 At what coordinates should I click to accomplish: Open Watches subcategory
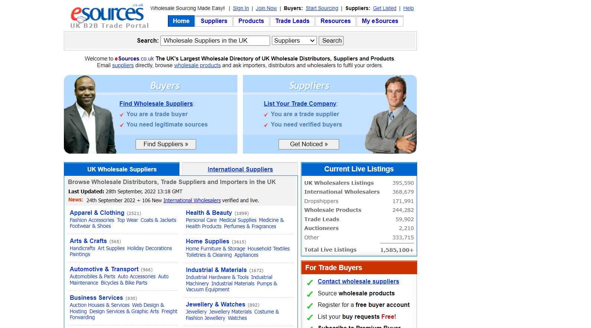coord(237,318)
